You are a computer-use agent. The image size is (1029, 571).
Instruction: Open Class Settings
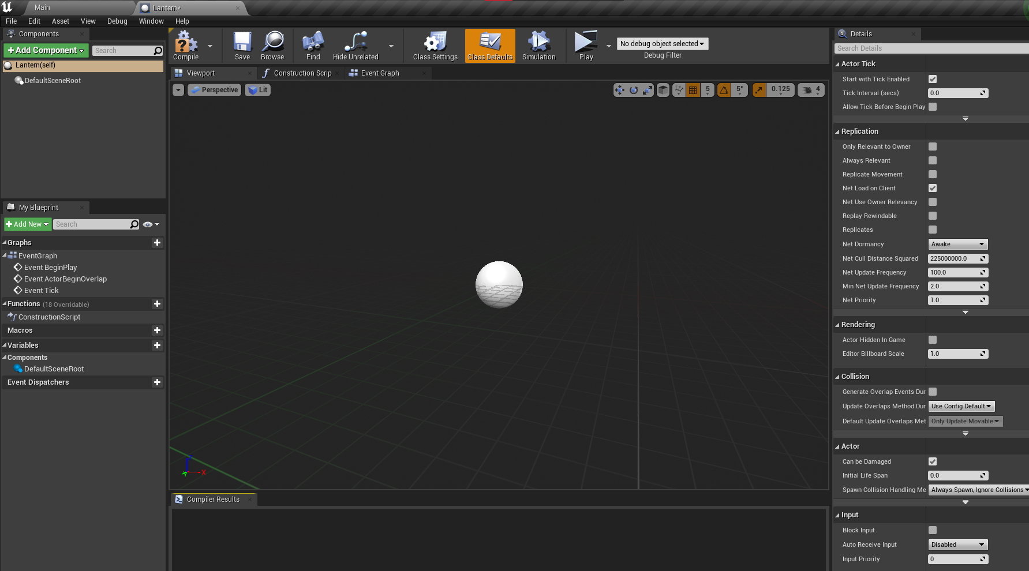[x=435, y=46]
